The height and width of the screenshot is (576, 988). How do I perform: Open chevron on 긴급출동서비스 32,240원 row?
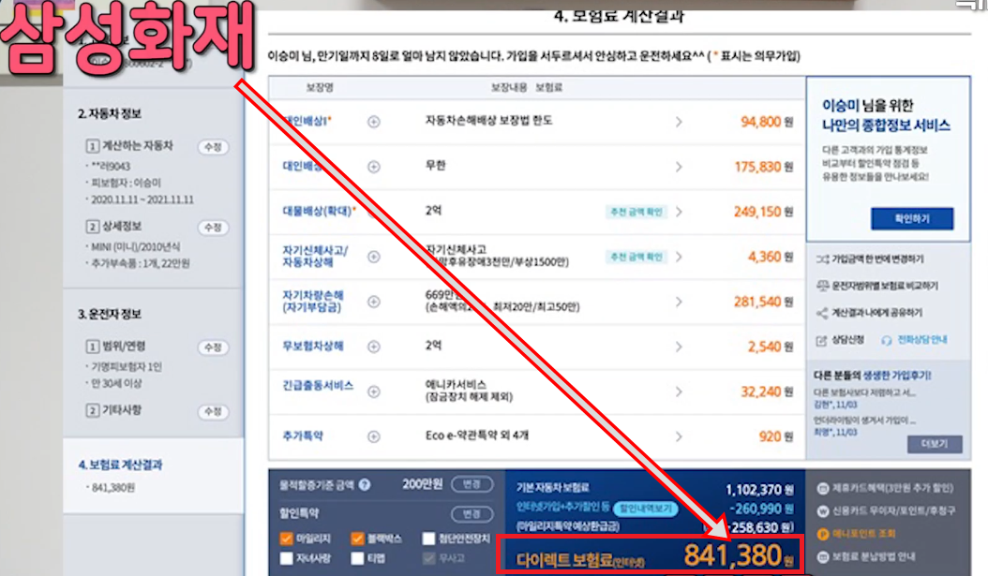click(679, 391)
